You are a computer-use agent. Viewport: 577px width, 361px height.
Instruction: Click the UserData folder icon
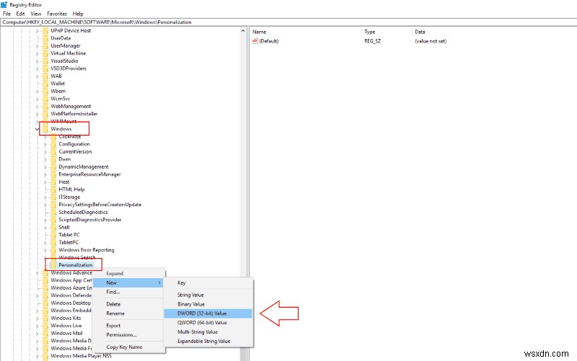45,38
